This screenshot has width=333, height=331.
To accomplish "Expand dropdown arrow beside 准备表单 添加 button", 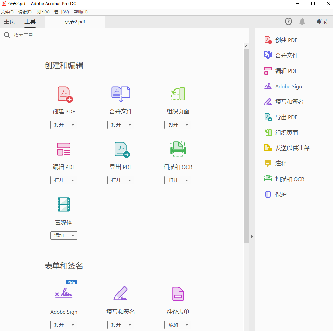I will point(187,325).
